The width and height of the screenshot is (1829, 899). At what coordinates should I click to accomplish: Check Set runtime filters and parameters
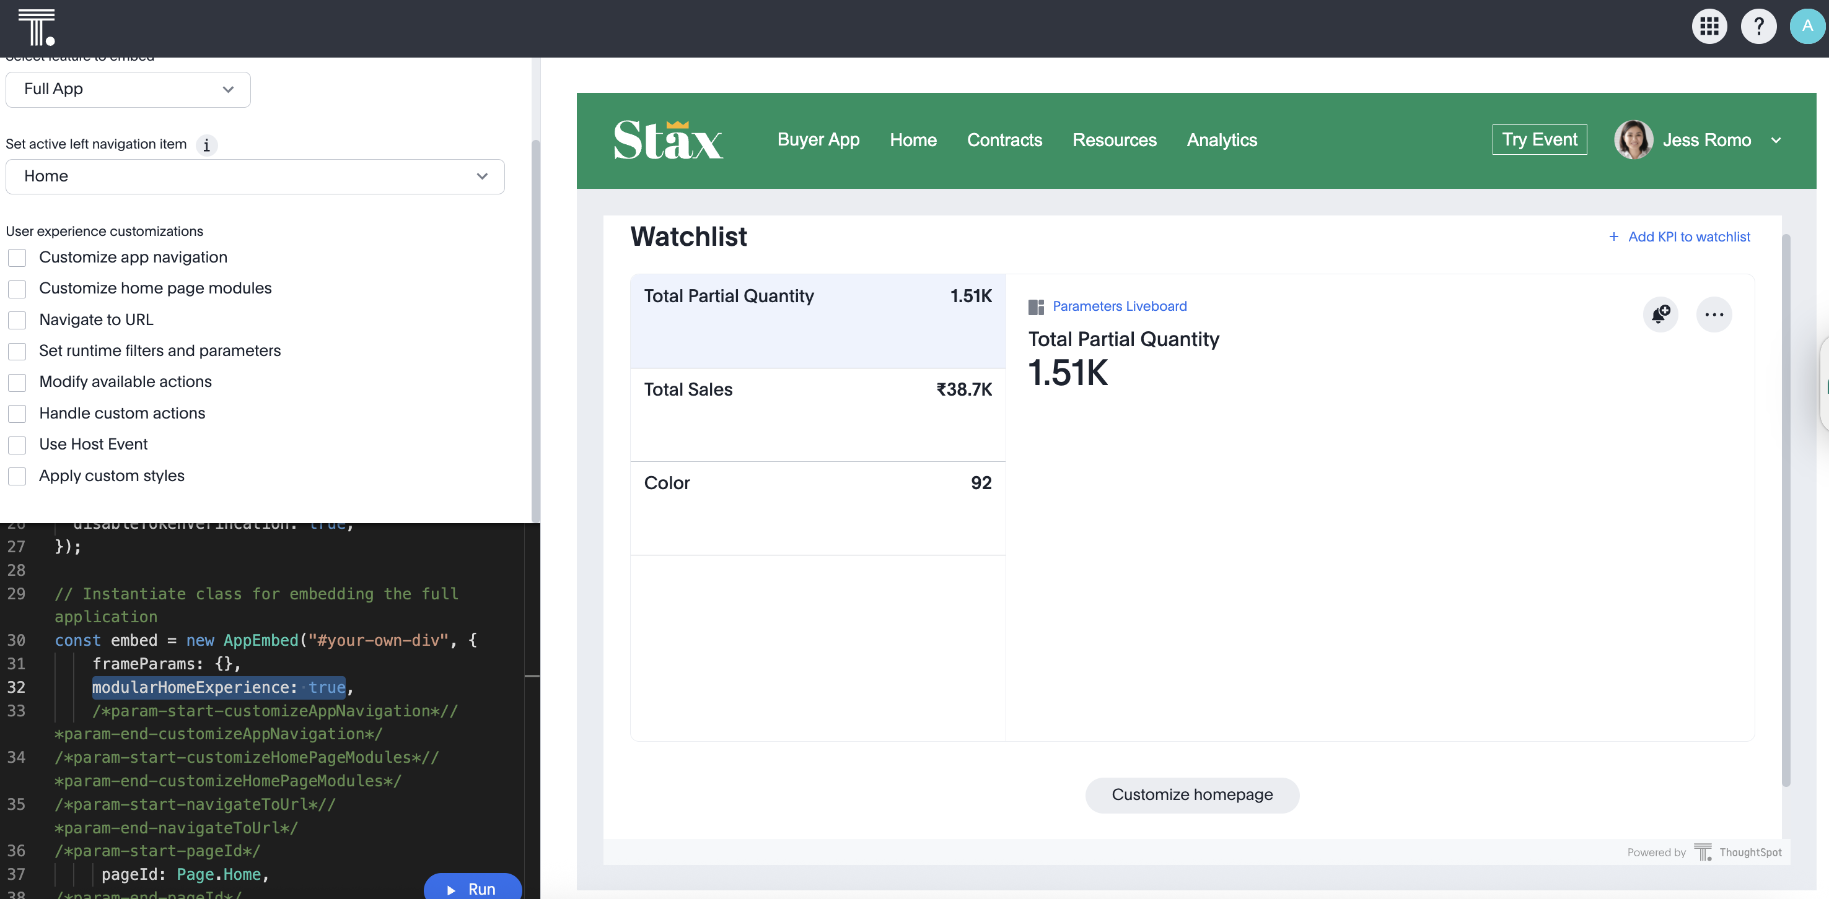click(x=17, y=351)
